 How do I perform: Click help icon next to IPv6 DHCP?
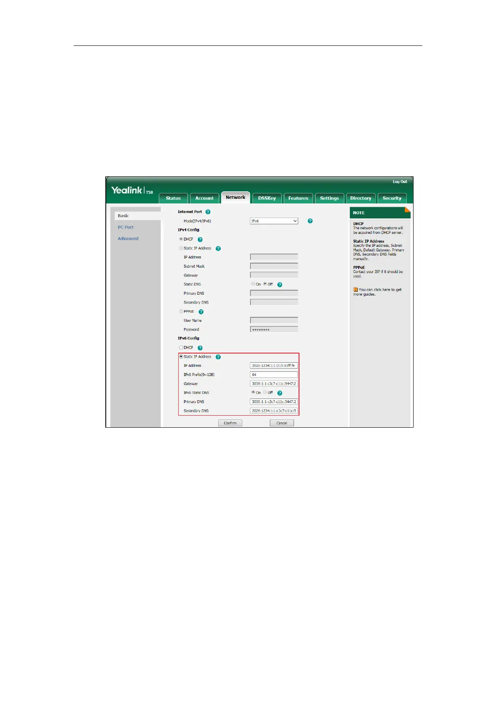coord(200,348)
